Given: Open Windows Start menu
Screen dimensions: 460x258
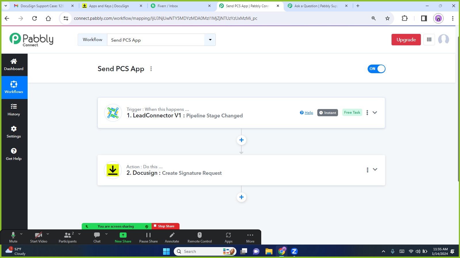Looking at the screenshot, I should [166, 251].
